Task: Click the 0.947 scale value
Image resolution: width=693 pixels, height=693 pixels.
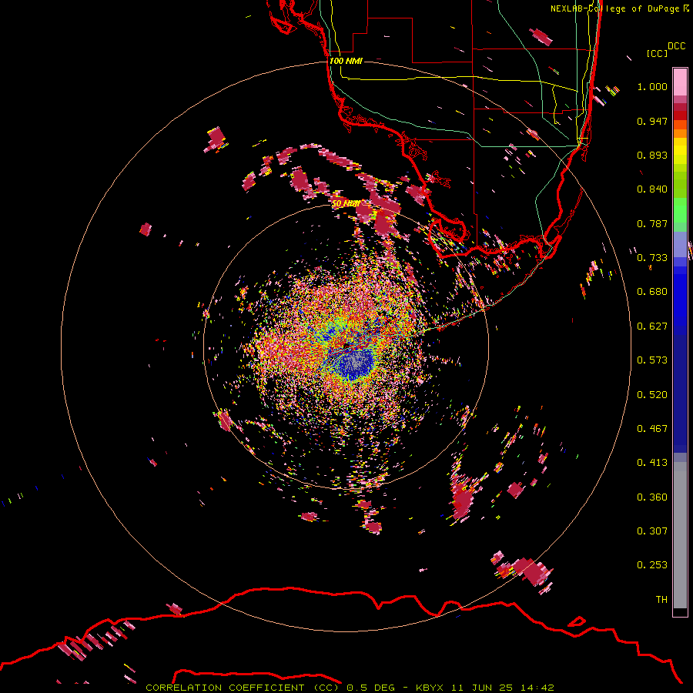Action: coord(652,121)
